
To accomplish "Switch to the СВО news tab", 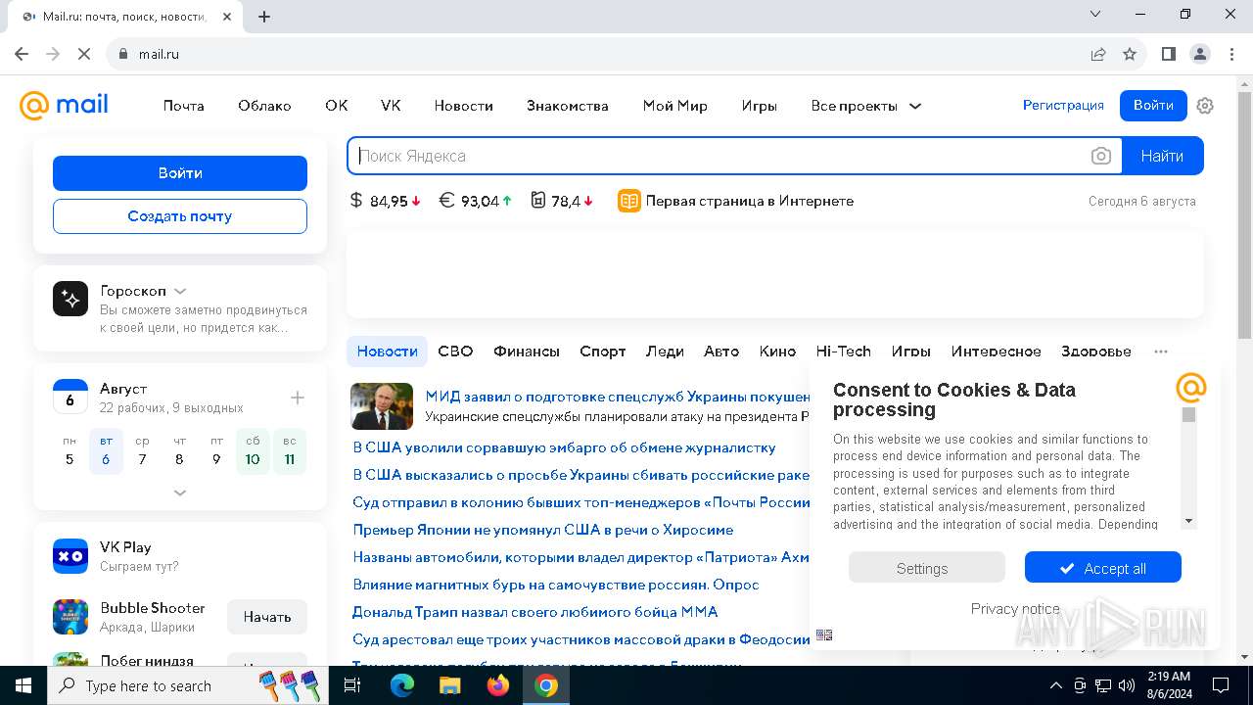I will point(455,351).
